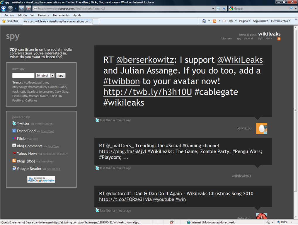The height and width of the screenshot is (225, 298).
Task: Open address bar history dropdown arrow
Action: (x=213, y=8)
